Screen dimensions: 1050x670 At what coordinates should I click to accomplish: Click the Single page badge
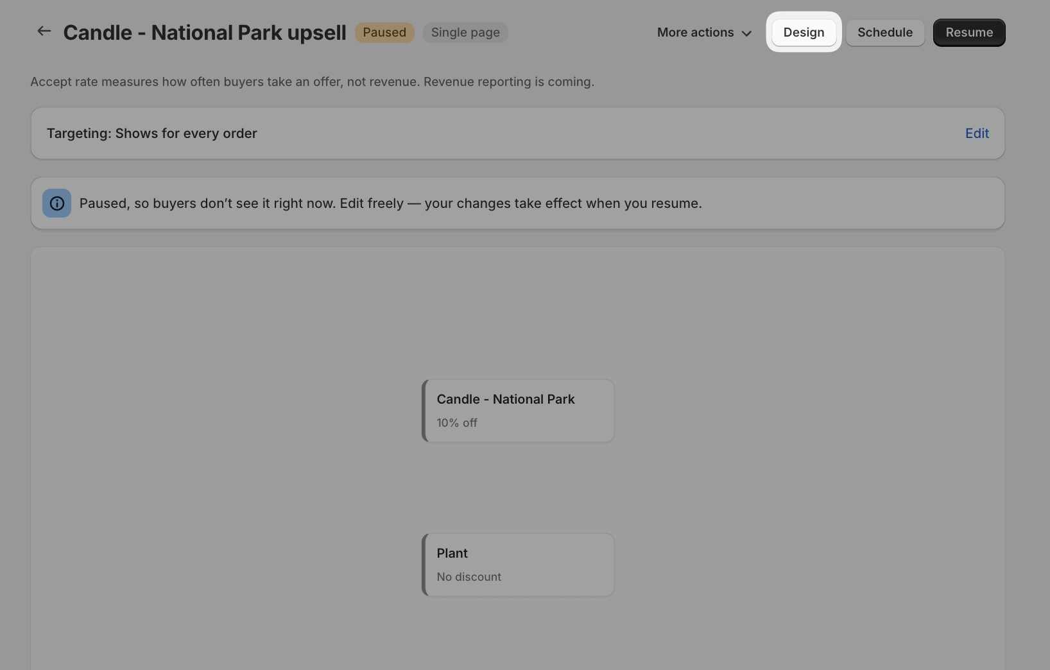tap(465, 32)
